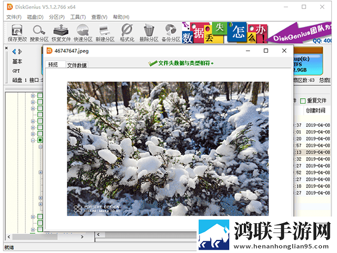Choose the 格式化 format tool

(127, 33)
